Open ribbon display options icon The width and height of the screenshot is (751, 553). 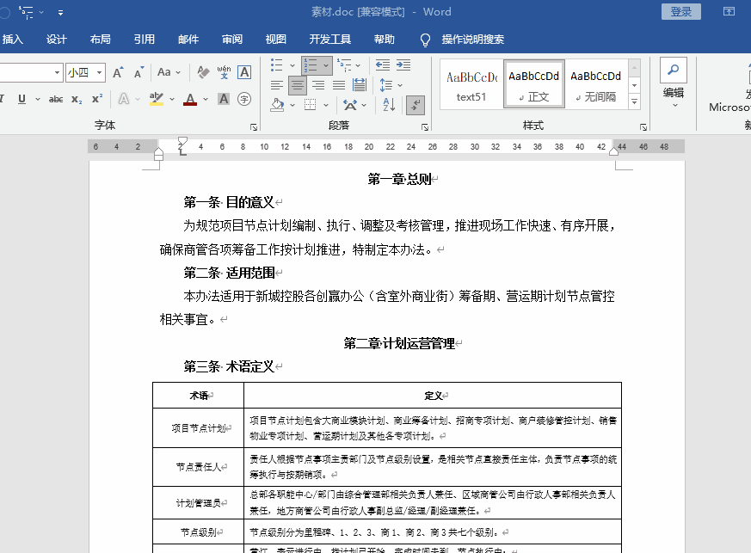pos(729,11)
